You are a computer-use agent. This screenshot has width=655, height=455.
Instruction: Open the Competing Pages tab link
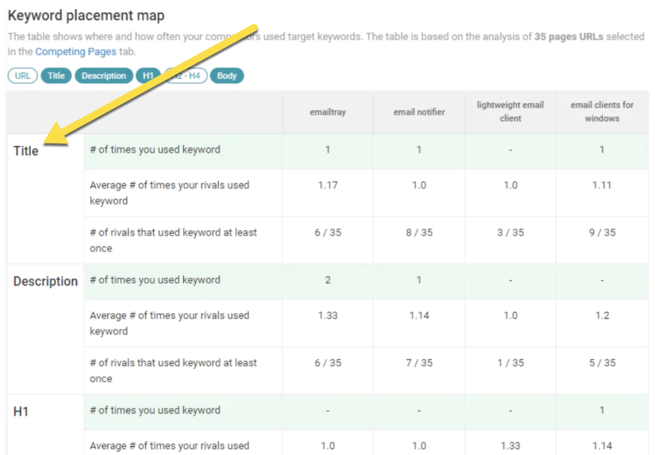click(x=76, y=51)
